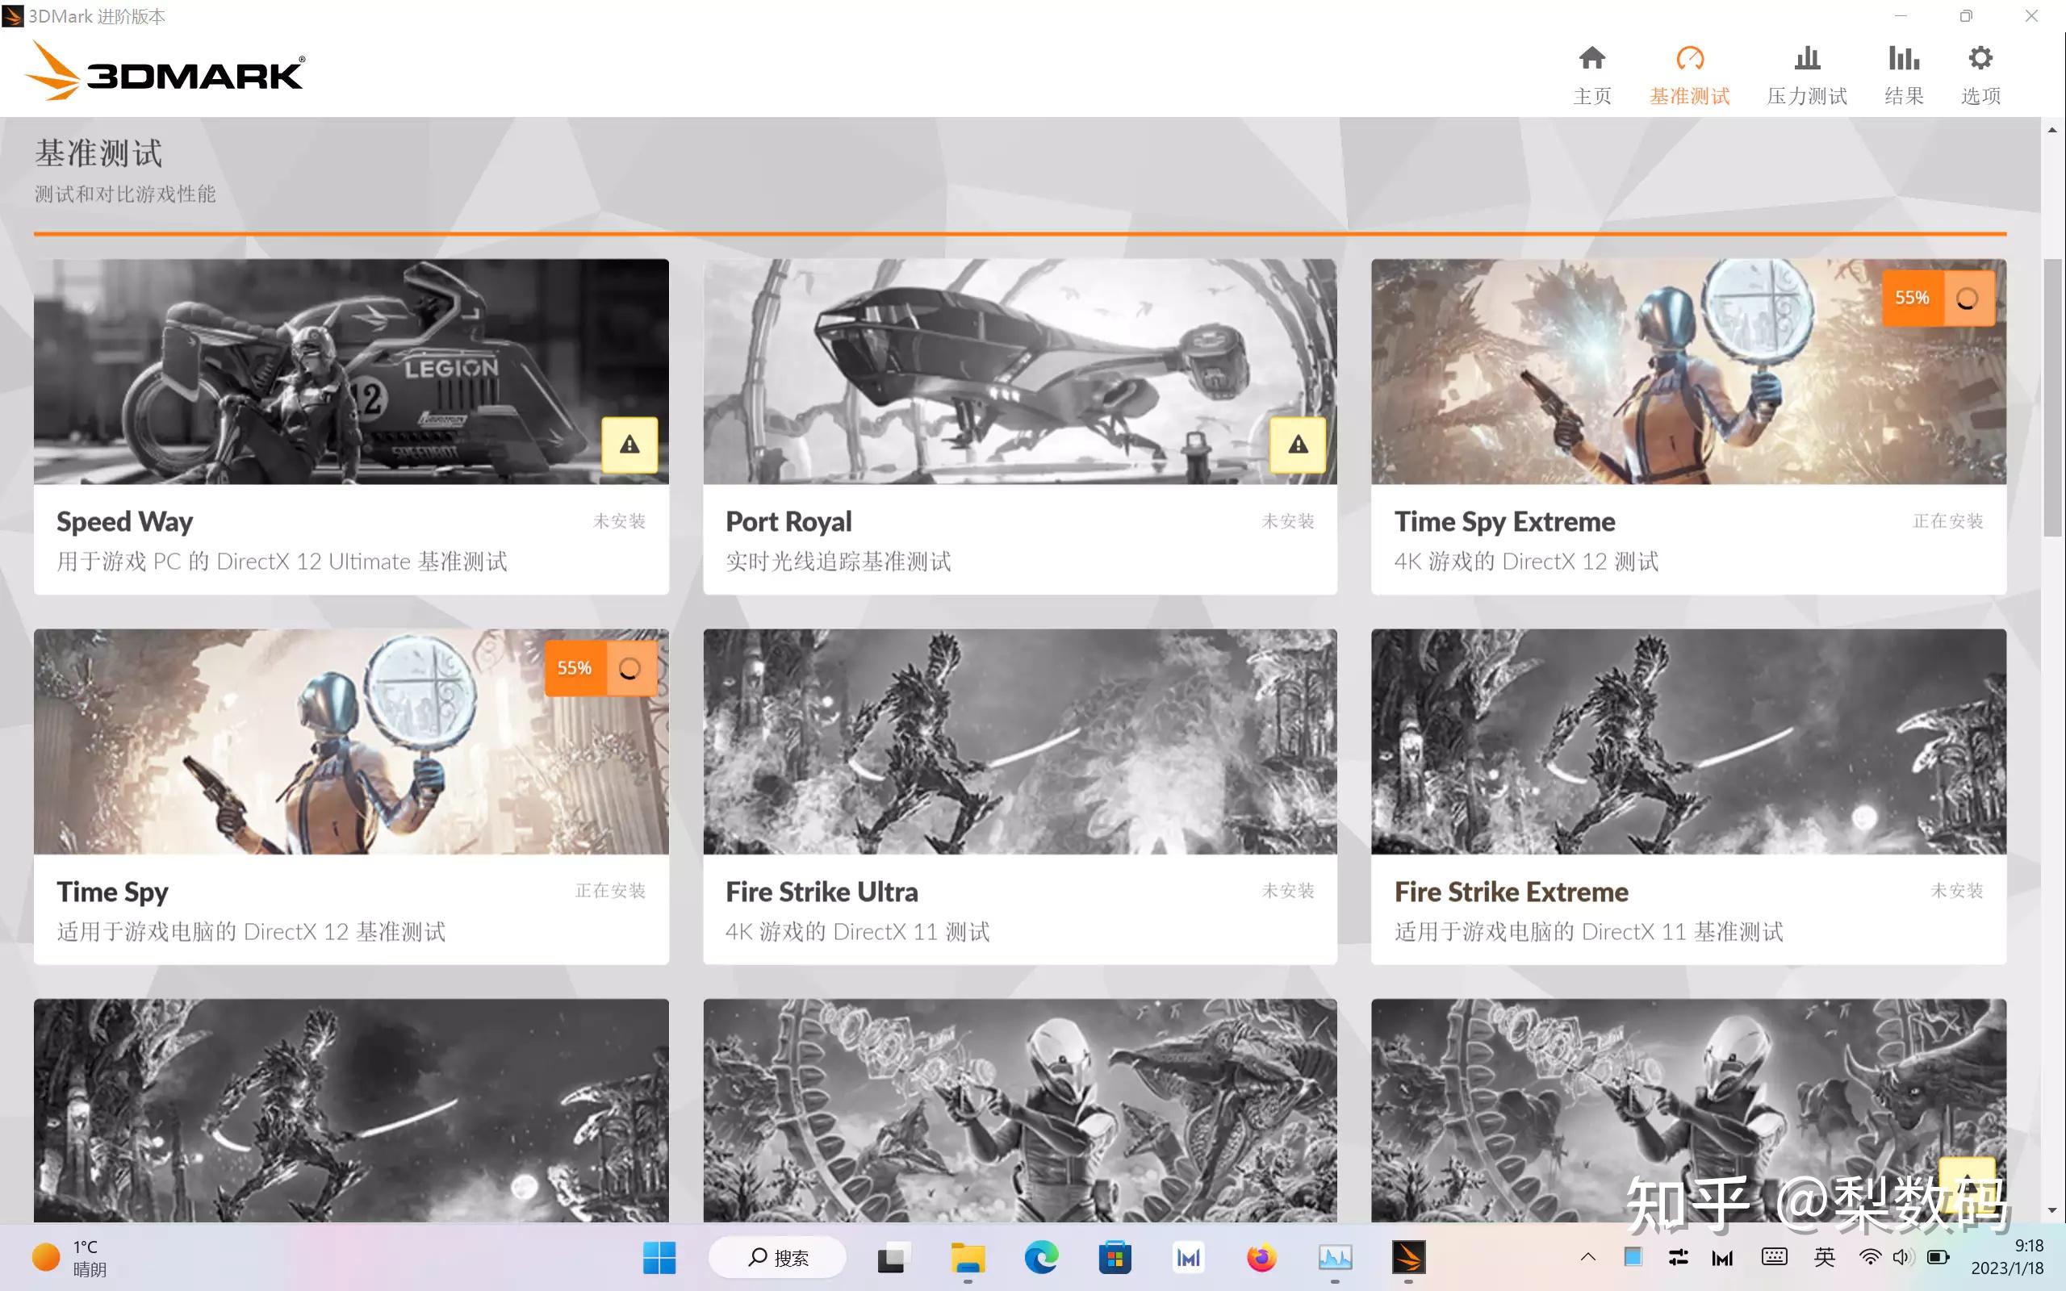Screen dimensions: 2066x1291
Task: Click warning icon on Port Royal card
Action: (x=1298, y=445)
